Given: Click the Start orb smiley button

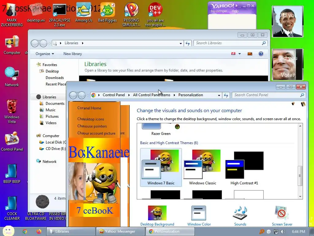Looking at the screenshot, I should [x=8, y=231].
